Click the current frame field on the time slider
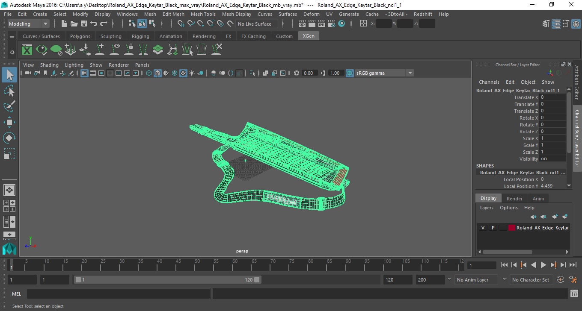 click(481, 265)
